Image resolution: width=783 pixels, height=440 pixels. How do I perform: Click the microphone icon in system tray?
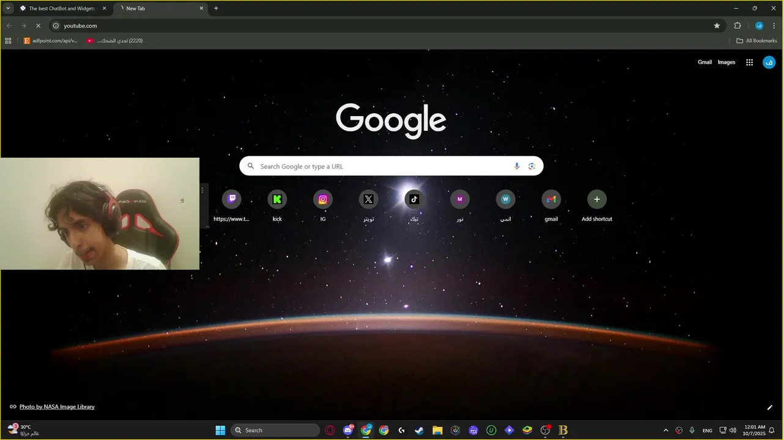click(x=692, y=430)
